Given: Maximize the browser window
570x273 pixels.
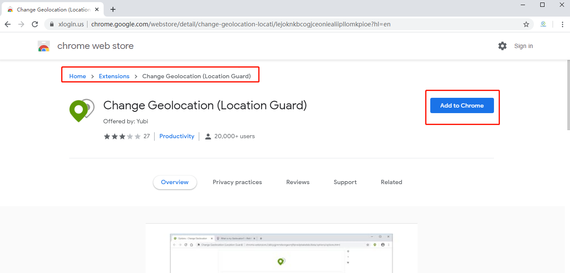Looking at the screenshot, I should tap(542, 5).
